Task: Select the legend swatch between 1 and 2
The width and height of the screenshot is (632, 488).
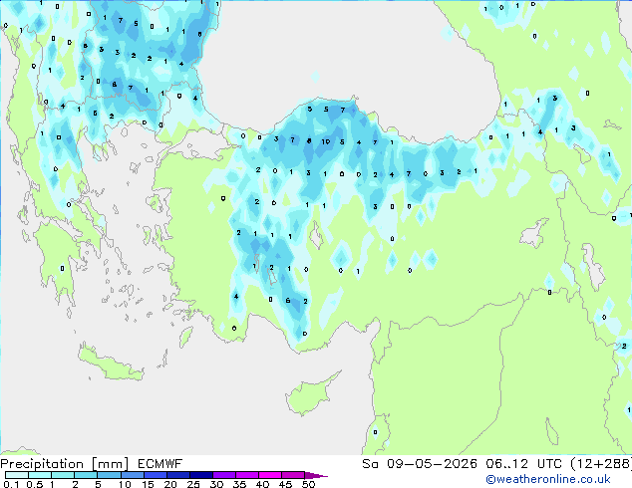Action: pos(63,475)
